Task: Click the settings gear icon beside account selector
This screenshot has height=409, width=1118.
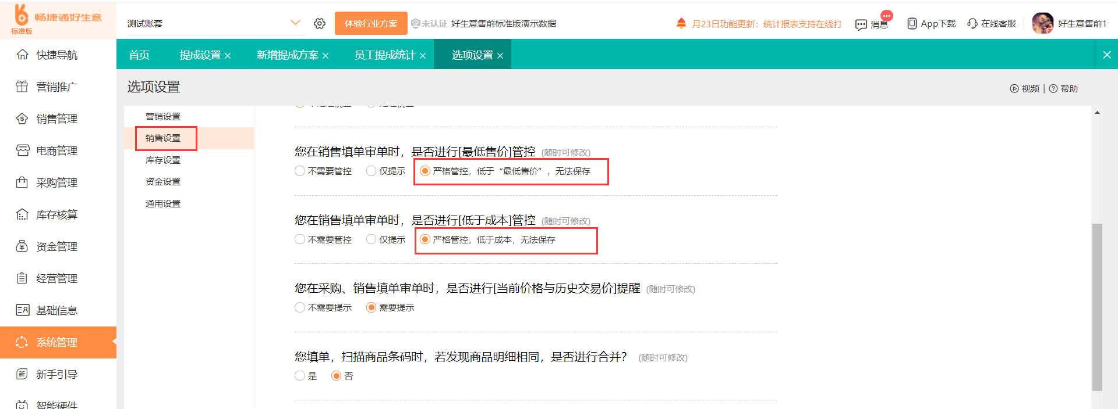Action: pyautogui.click(x=319, y=23)
